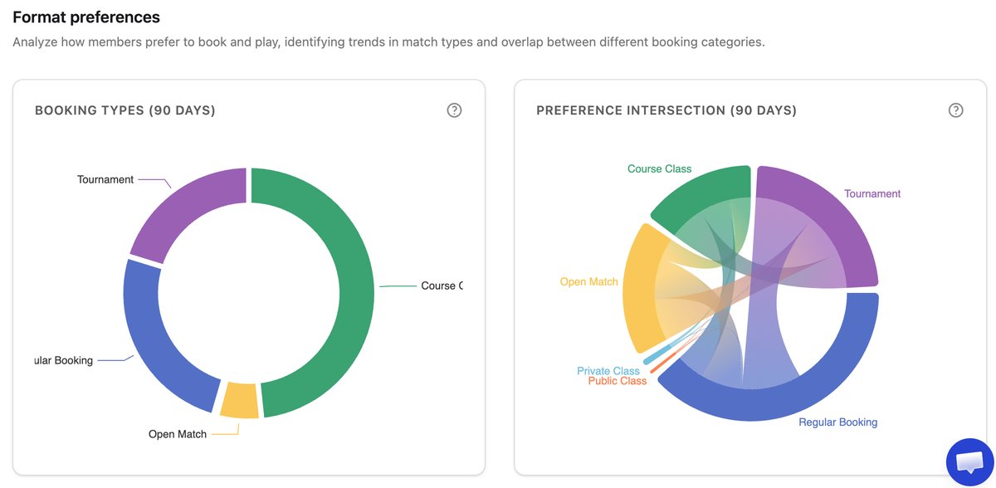Select the Booking Types (90 Days) panel title
Screen dimensions: 996x488
[125, 110]
